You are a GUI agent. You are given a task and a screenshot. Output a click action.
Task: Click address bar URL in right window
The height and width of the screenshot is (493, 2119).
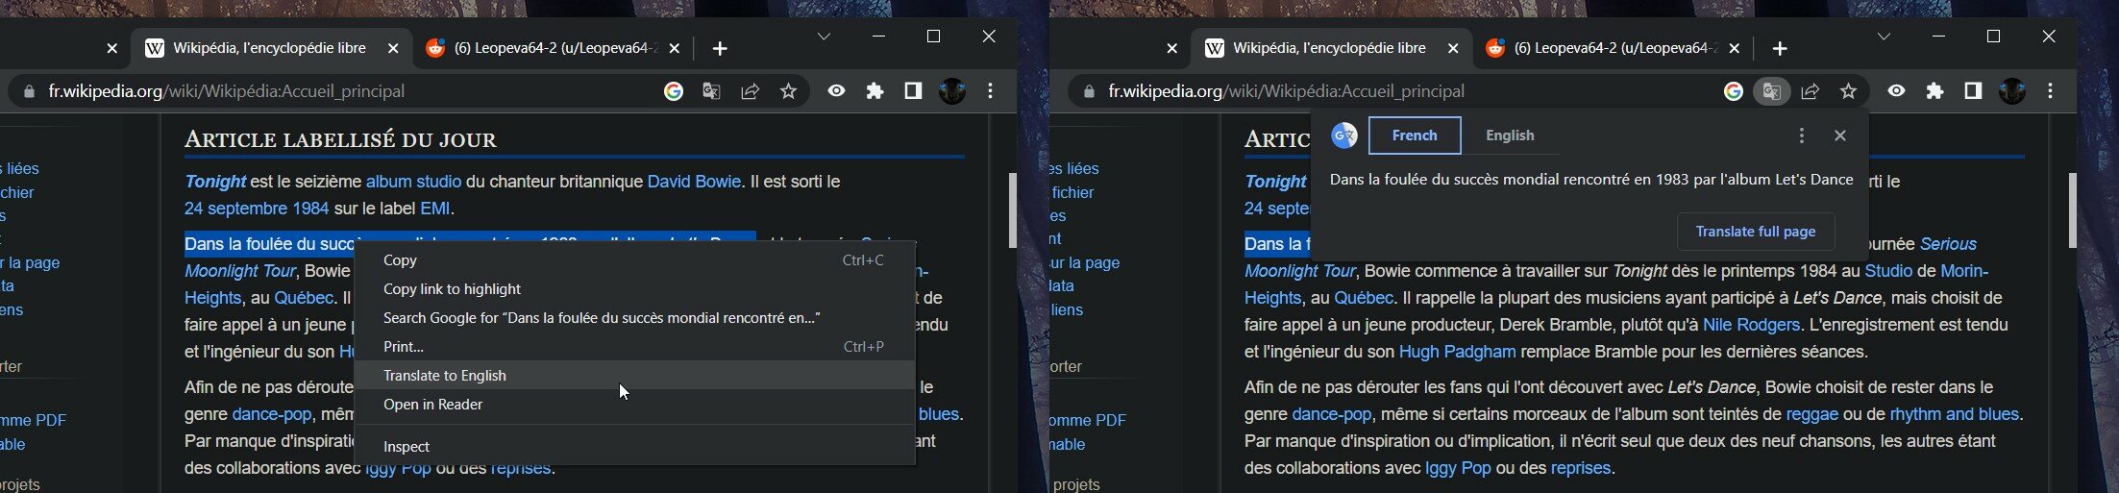[1287, 91]
